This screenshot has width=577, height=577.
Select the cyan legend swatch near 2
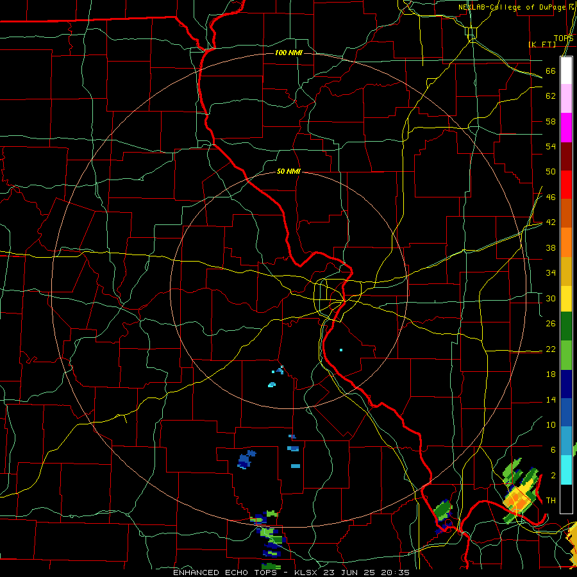[566, 470]
